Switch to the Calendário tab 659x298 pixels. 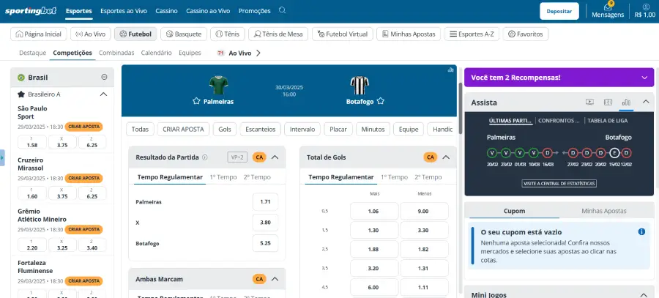157,53
